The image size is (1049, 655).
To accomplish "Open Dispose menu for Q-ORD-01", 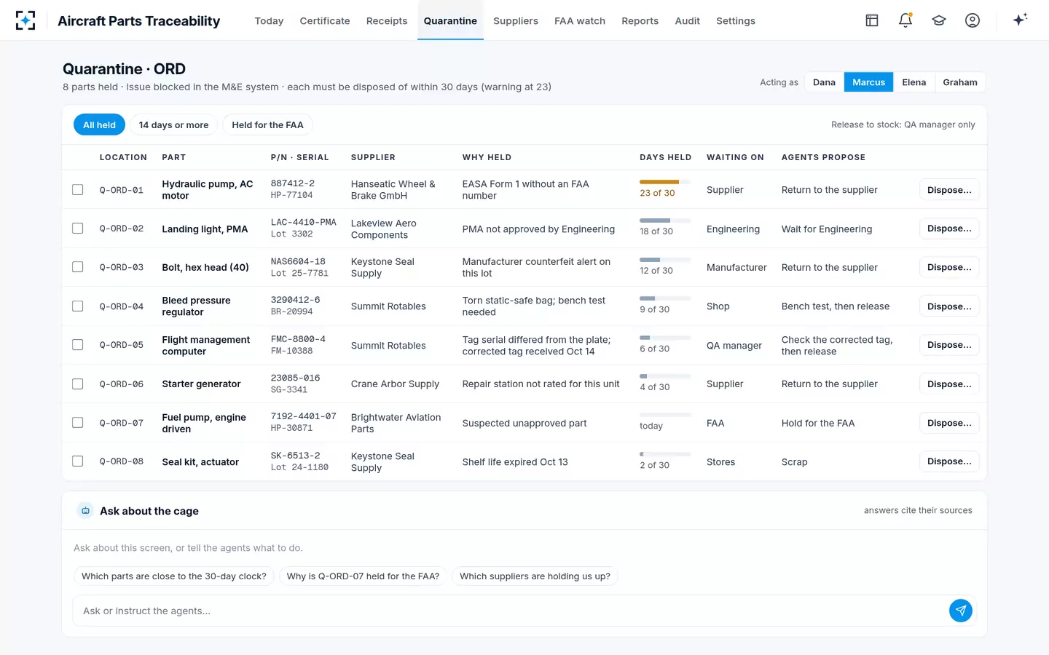I will (949, 190).
